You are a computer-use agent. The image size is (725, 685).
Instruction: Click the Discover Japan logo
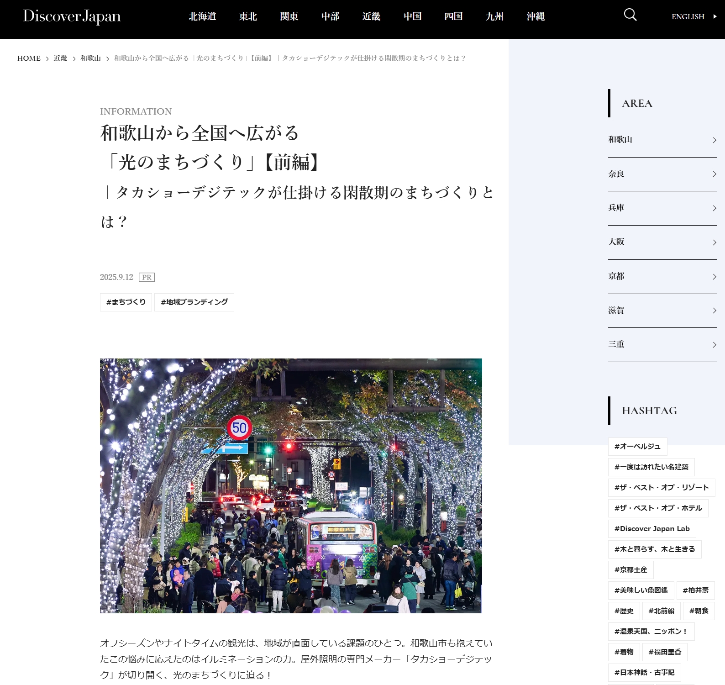72,16
